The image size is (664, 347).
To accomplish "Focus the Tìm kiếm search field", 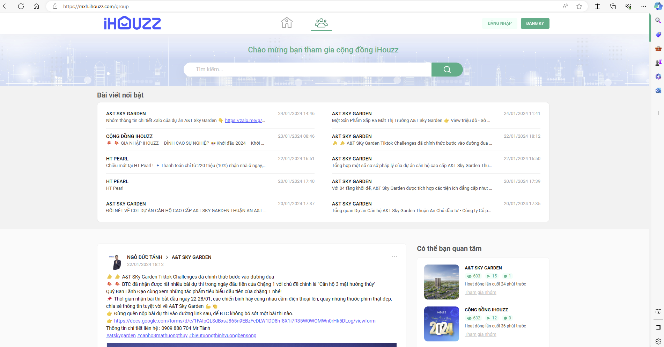I will [307, 70].
